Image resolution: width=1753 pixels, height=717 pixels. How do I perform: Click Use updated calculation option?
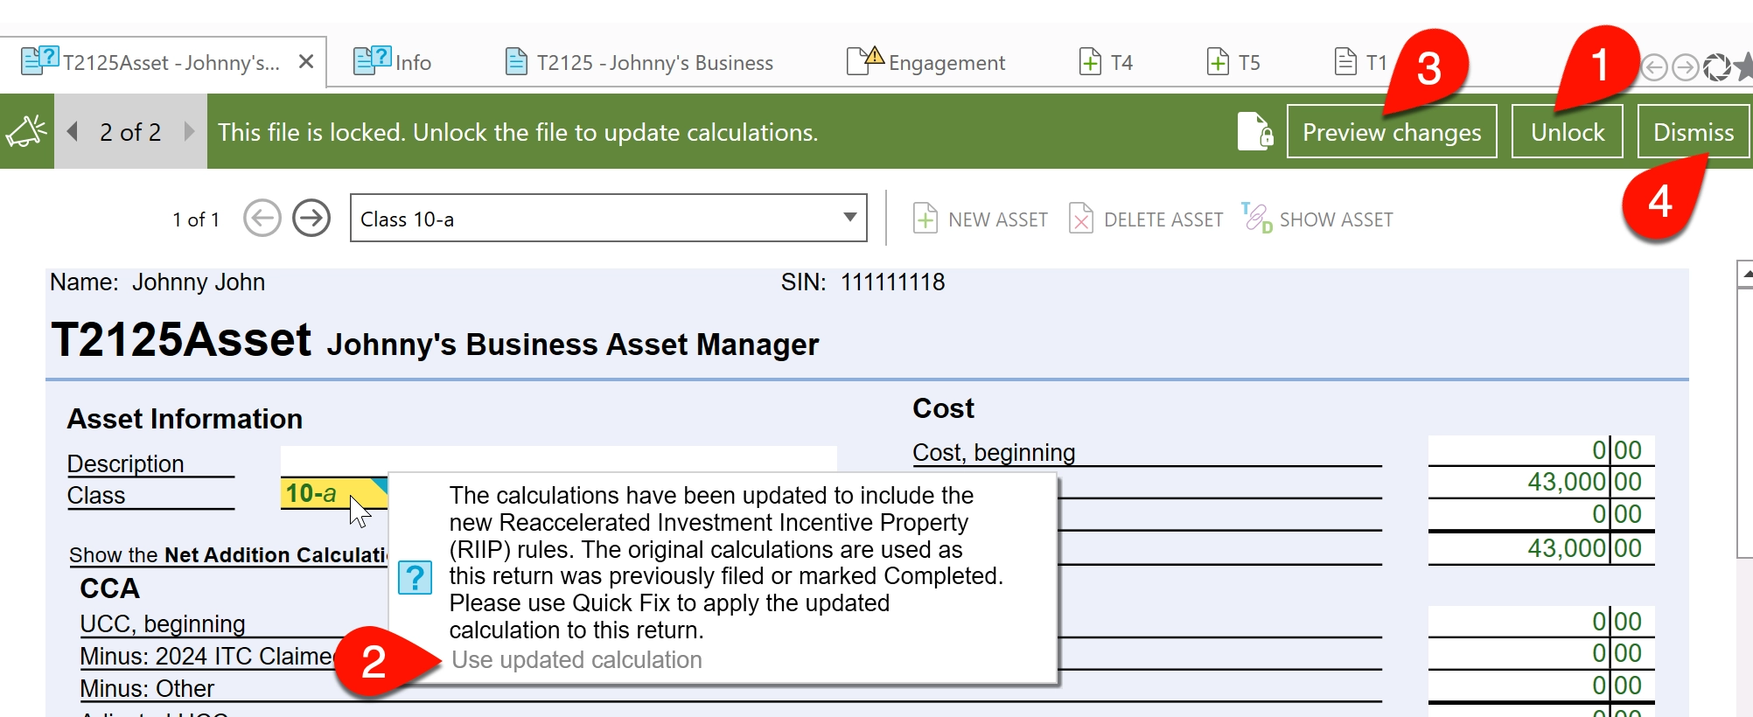click(x=576, y=660)
